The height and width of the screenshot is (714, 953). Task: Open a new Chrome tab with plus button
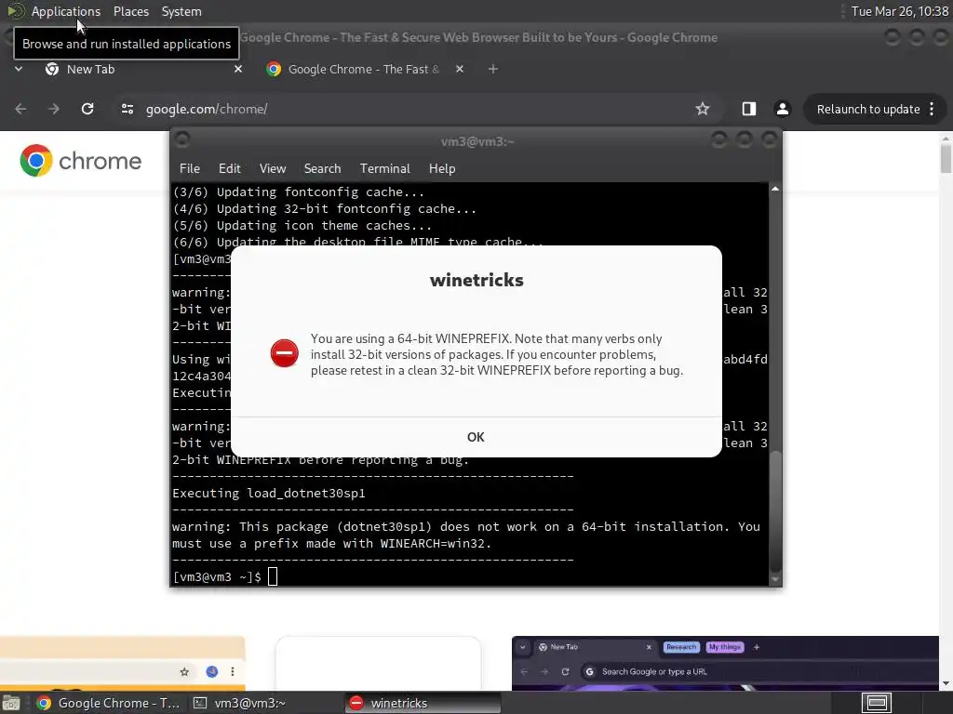point(493,69)
